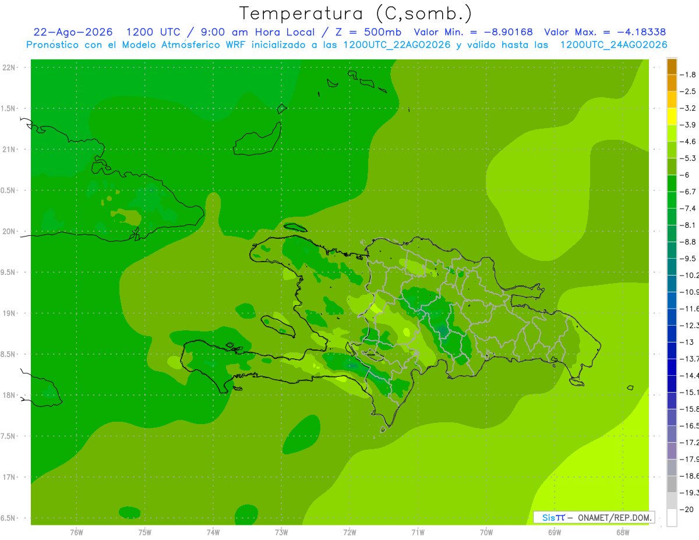Viewport: 699px width, 540px height.
Task: Click the "Temperatura (C,somb.)" title
Action: click(x=356, y=13)
